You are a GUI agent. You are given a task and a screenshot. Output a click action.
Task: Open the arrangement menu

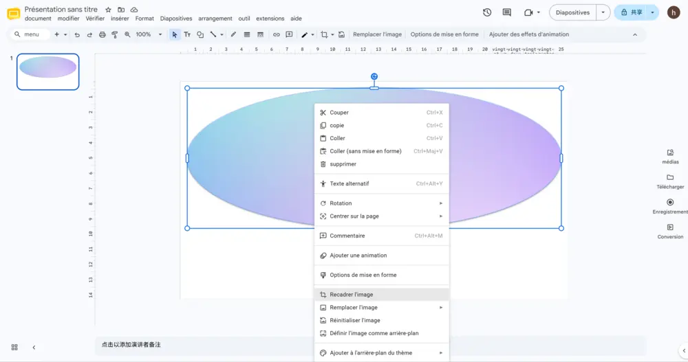(x=215, y=19)
